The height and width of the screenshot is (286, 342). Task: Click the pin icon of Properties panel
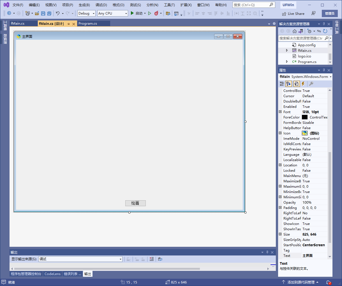click(324, 70)
